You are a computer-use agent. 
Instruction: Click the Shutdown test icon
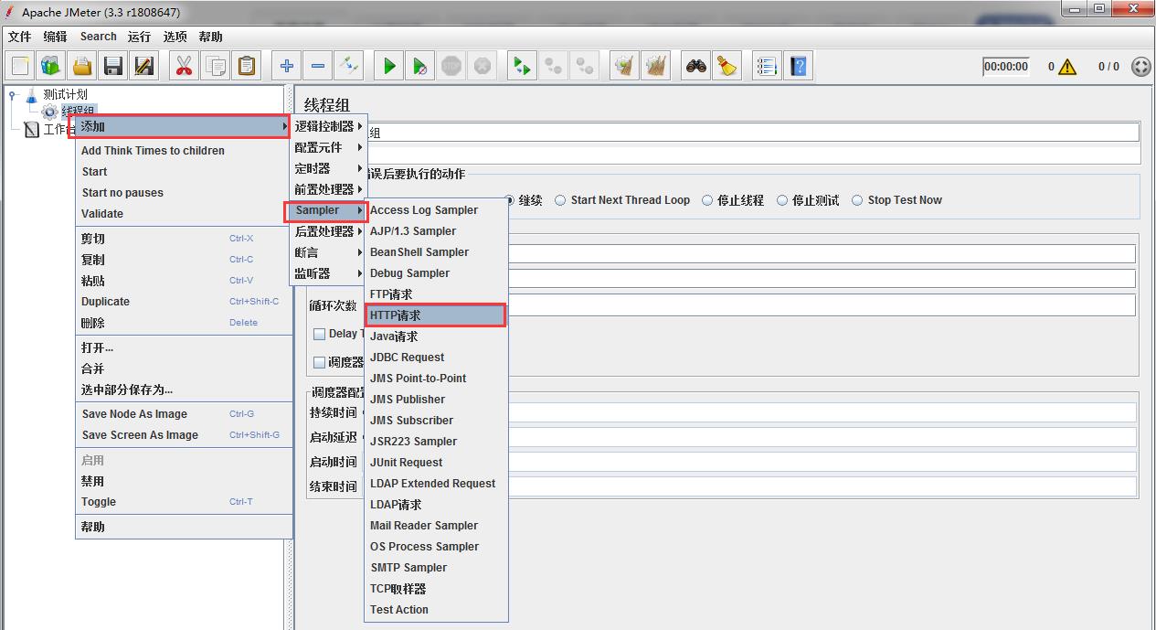tap(483, 66)
